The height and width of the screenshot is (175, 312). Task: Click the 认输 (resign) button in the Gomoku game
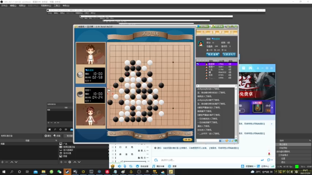(x=162, y=136)
